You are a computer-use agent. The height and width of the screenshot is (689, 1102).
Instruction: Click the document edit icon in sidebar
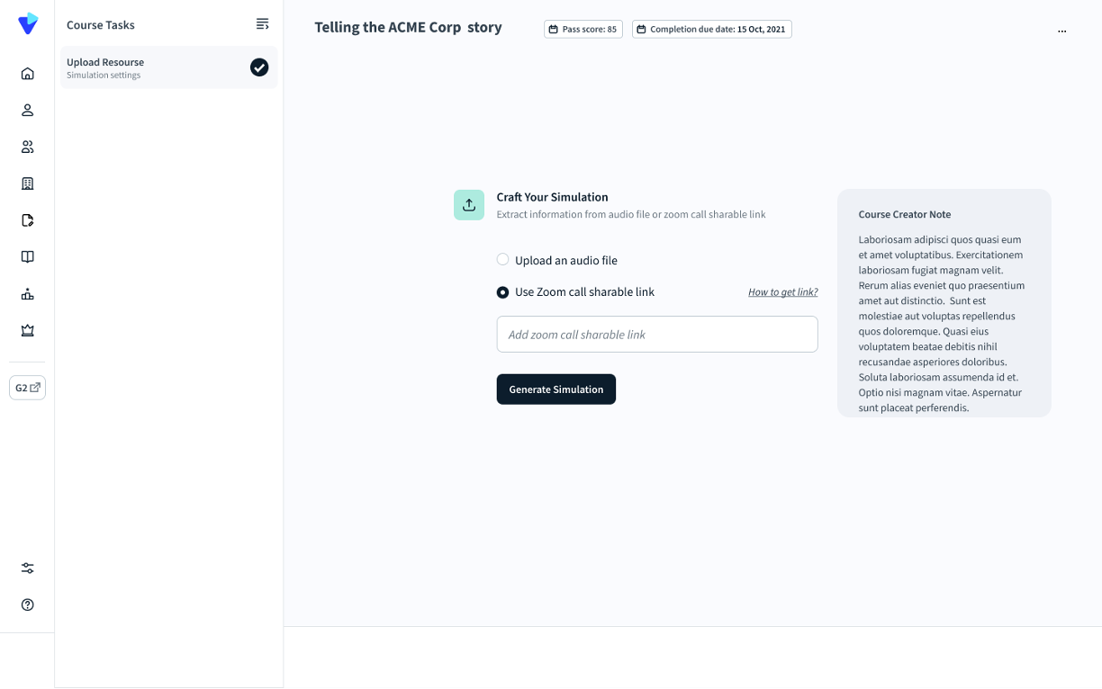28,220
